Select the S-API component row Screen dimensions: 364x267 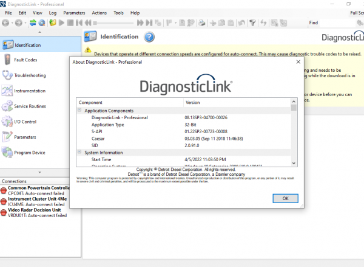click(x=183, y=131)
